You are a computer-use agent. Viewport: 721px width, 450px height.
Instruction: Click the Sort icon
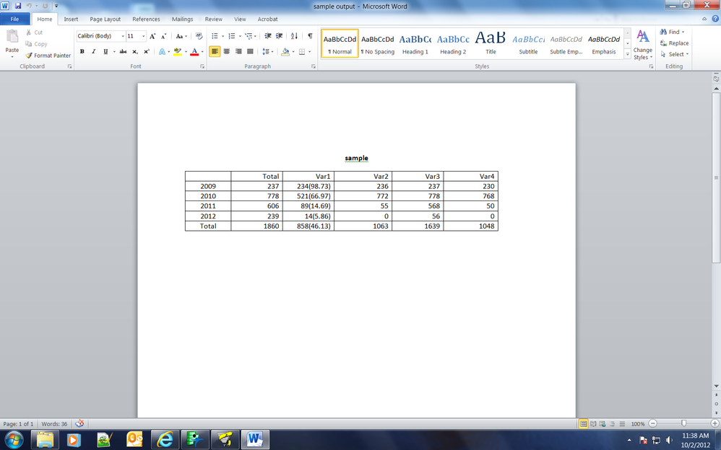point(294,36)
